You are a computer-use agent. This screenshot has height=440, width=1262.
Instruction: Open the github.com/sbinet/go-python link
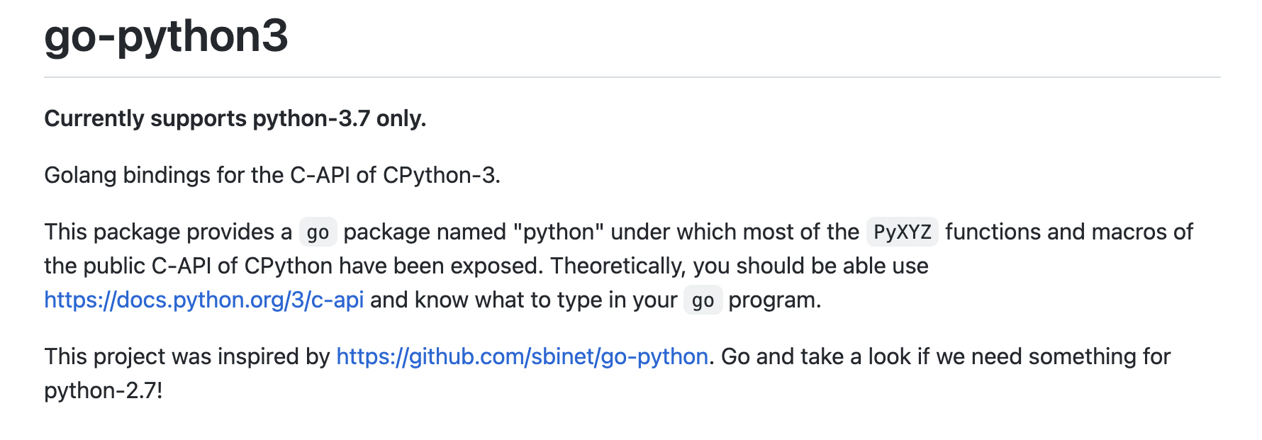pyautogui.click(x=523, y=356)
